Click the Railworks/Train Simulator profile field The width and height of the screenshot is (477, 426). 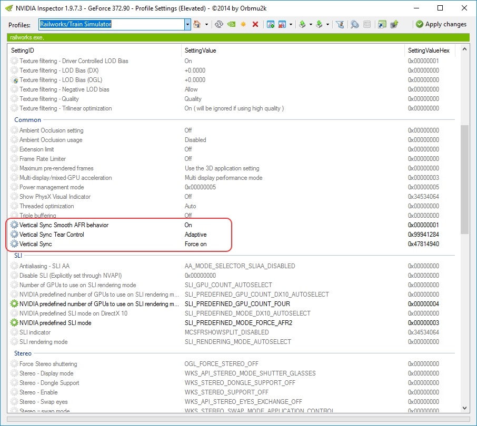pyautogui.click(x=112, y=24)
